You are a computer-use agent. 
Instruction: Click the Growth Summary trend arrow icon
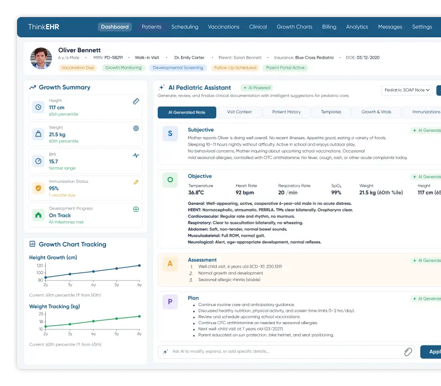32,87
